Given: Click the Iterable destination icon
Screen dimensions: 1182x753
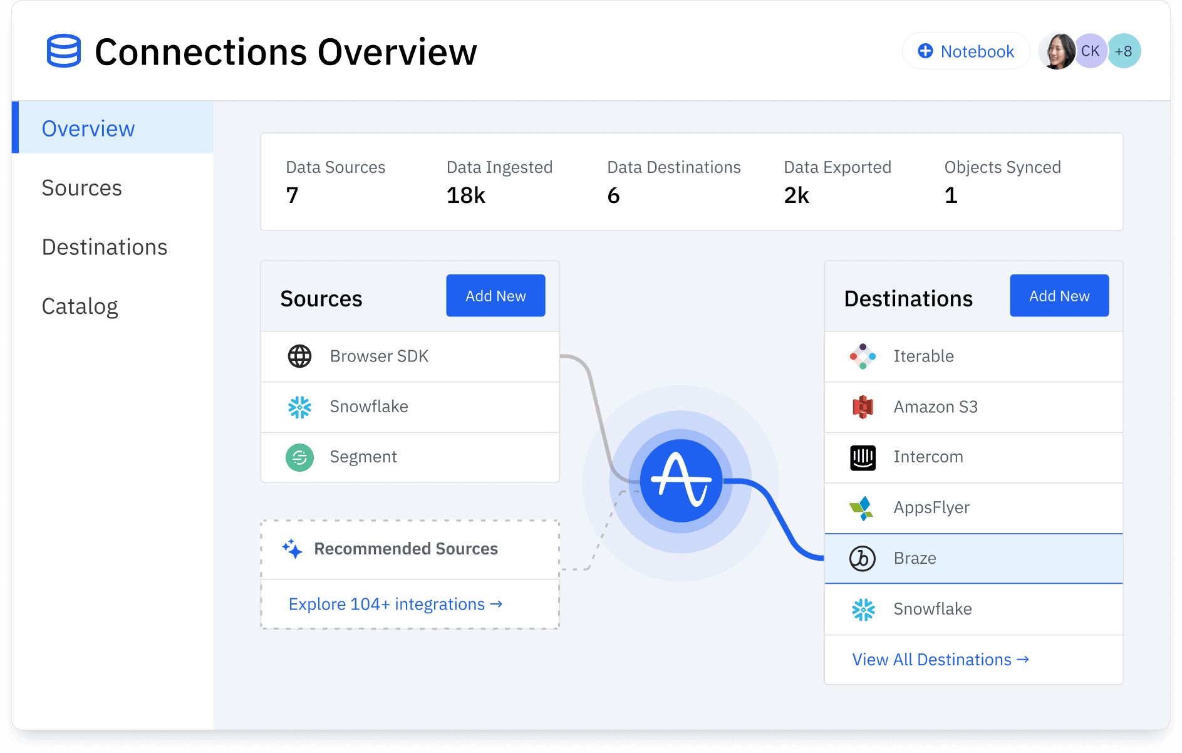Looking at the screenshot, I should [x=863, y=356].
